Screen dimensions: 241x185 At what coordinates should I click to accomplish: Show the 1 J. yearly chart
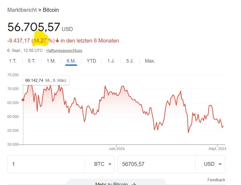(111, 61)
